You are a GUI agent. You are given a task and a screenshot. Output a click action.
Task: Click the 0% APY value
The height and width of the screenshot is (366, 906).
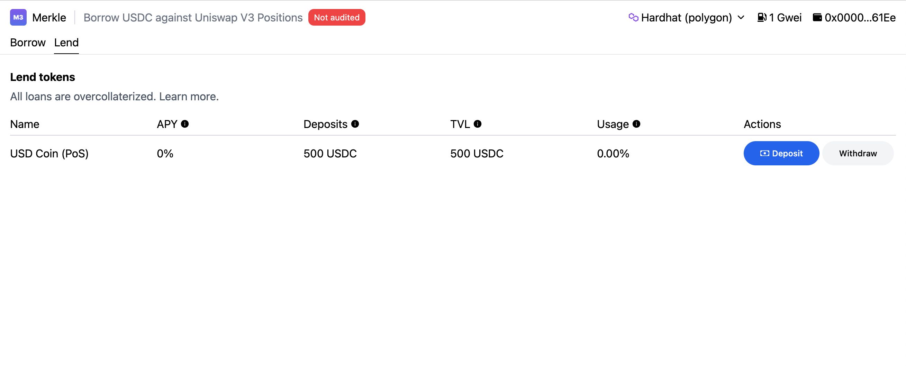pos(165,154)
